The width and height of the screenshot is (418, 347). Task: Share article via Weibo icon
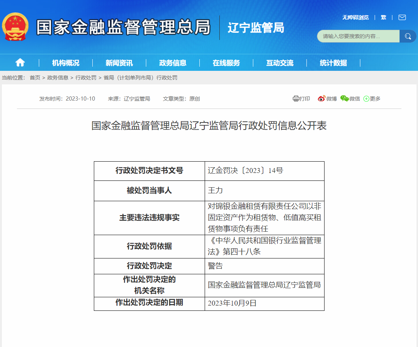coord(321,99)
